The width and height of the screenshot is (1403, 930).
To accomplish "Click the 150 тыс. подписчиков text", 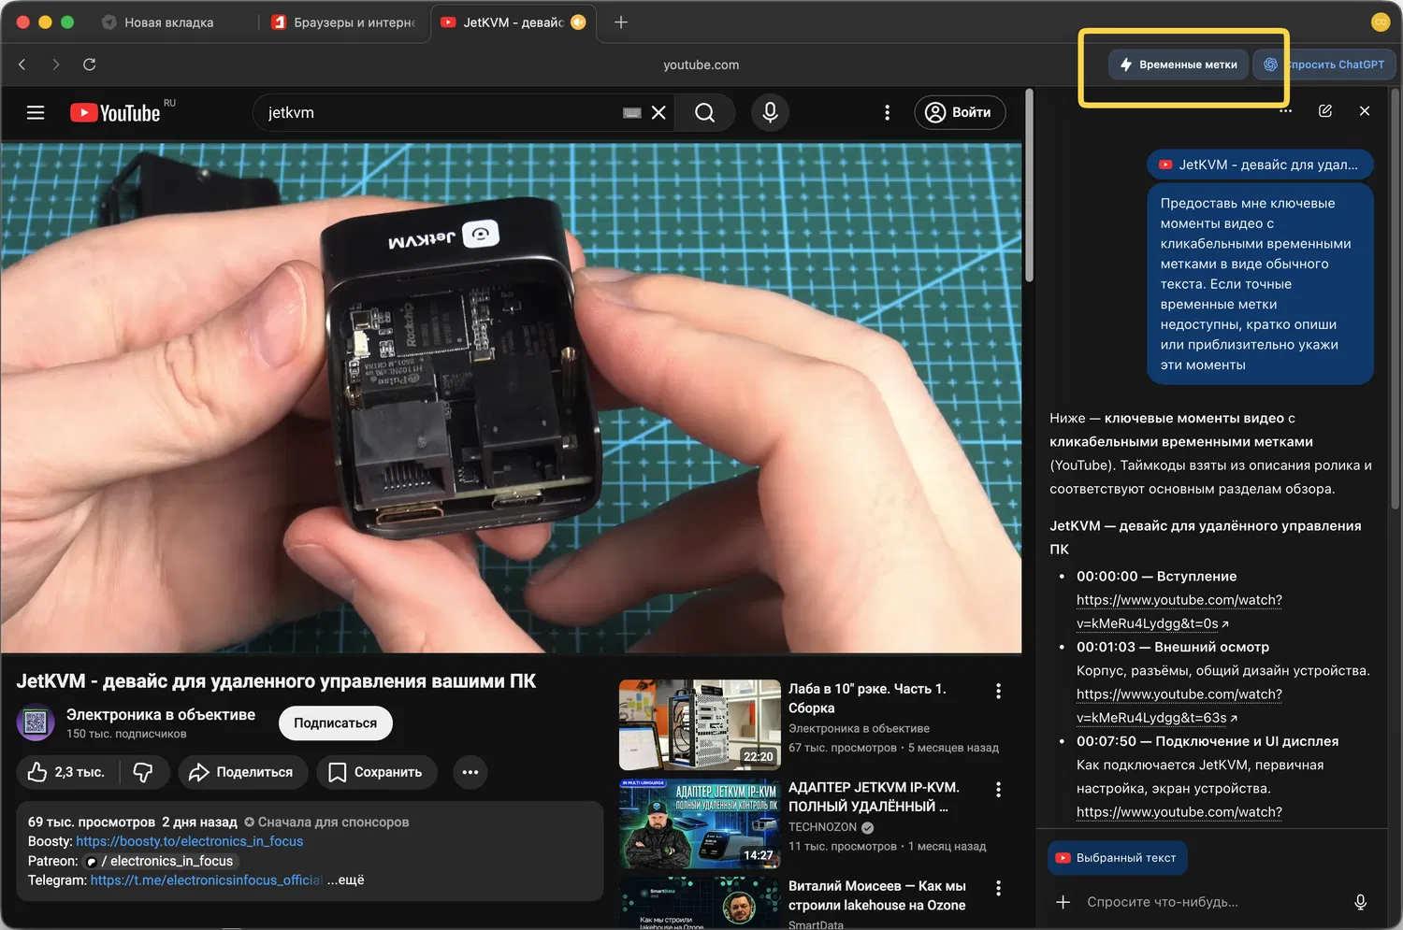I will click(x=126, y=735).
